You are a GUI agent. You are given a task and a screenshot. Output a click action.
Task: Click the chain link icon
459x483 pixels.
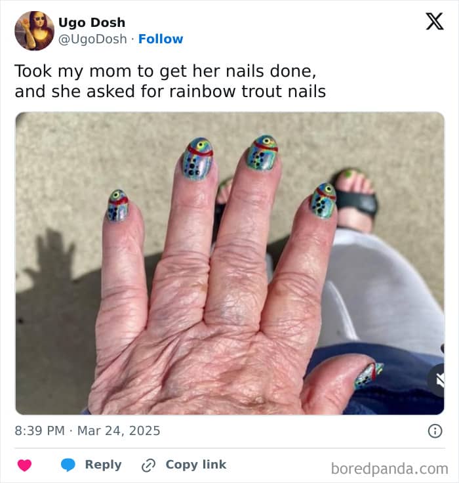click(x=148, y=465)
